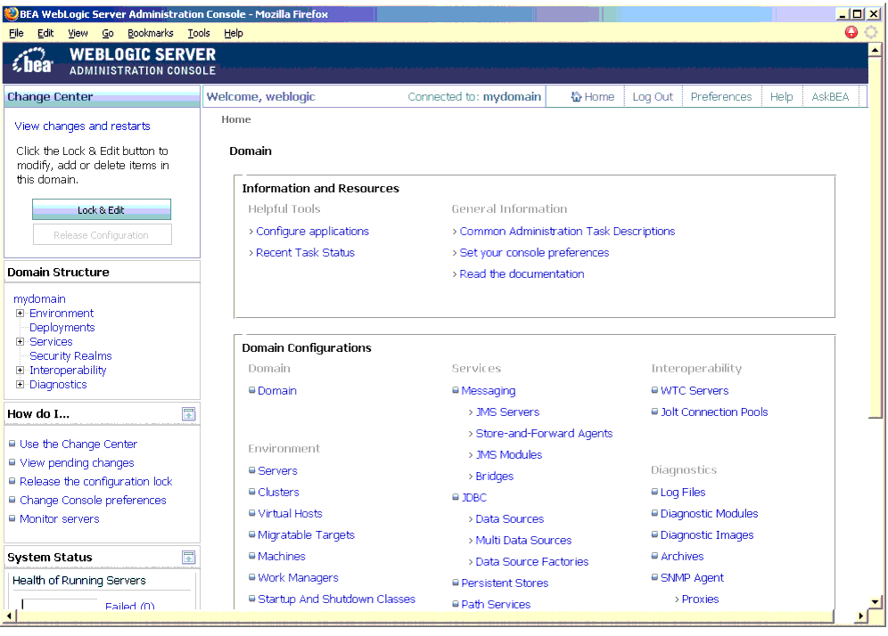Screen dimensions: 888x636
Task: Click the Home house icon in toolbar
Action: (576, 97)
